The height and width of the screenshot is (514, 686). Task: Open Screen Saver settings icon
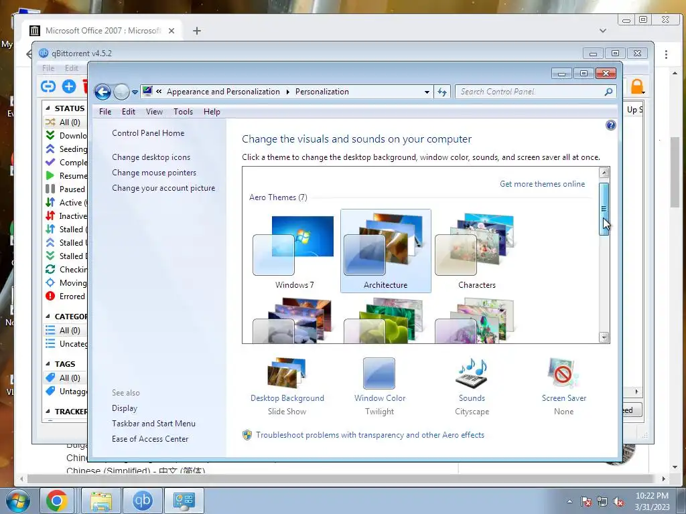563,374
